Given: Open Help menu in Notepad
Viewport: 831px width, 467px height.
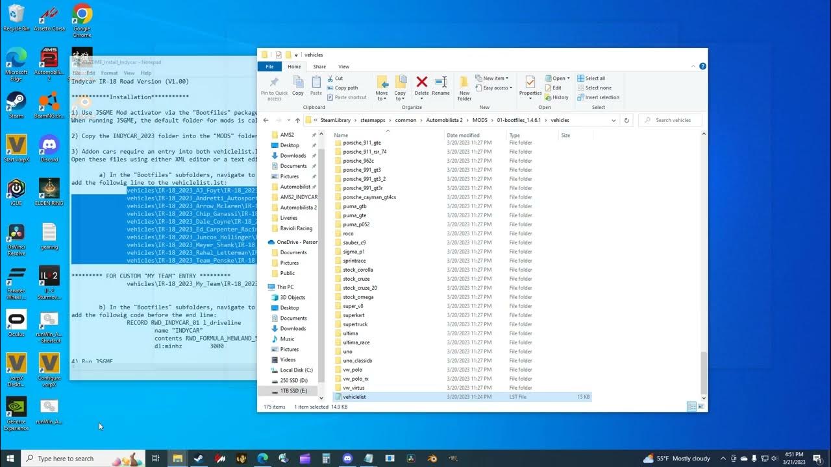Looking at the screenshot, I should (146, 73).
